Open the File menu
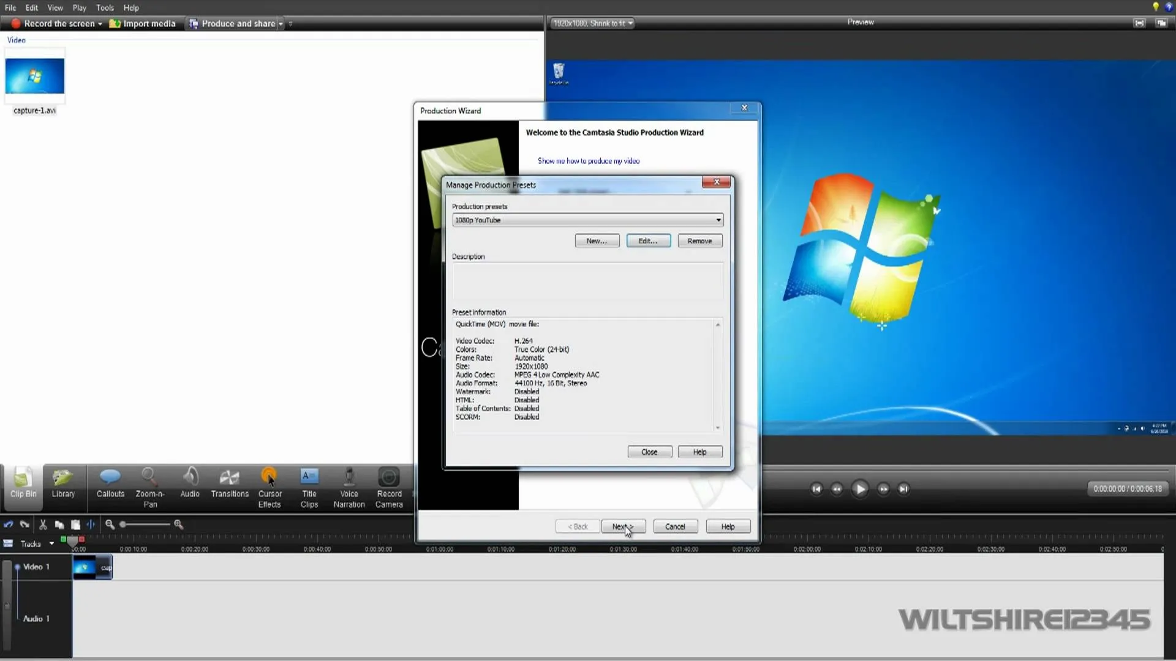The image size is (1176, 661). click(10, 8)
